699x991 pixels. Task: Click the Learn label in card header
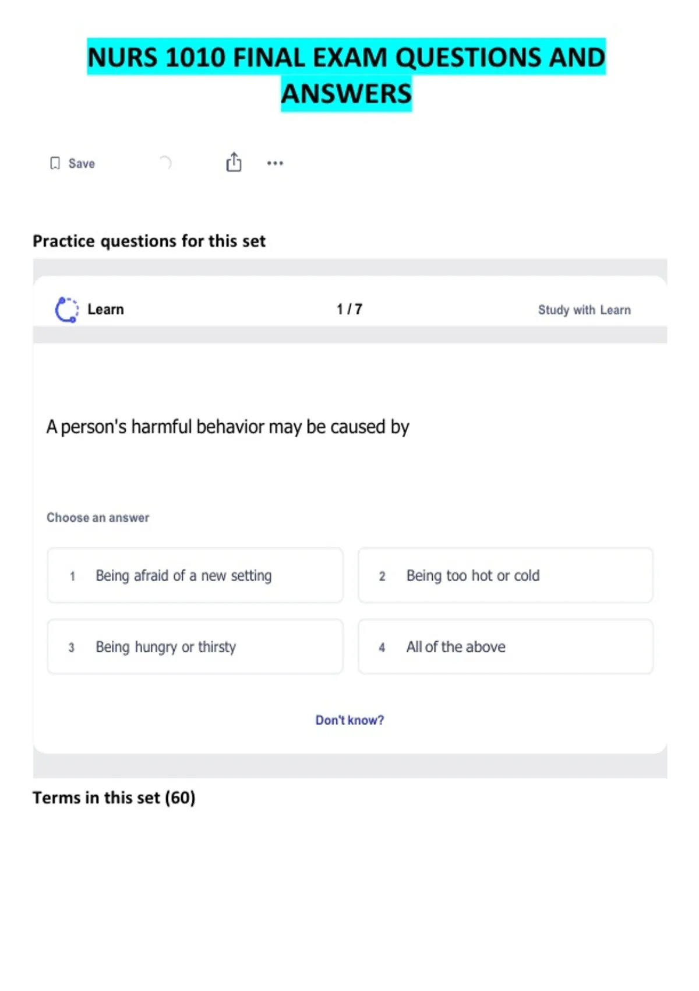[x=105, y=310]
